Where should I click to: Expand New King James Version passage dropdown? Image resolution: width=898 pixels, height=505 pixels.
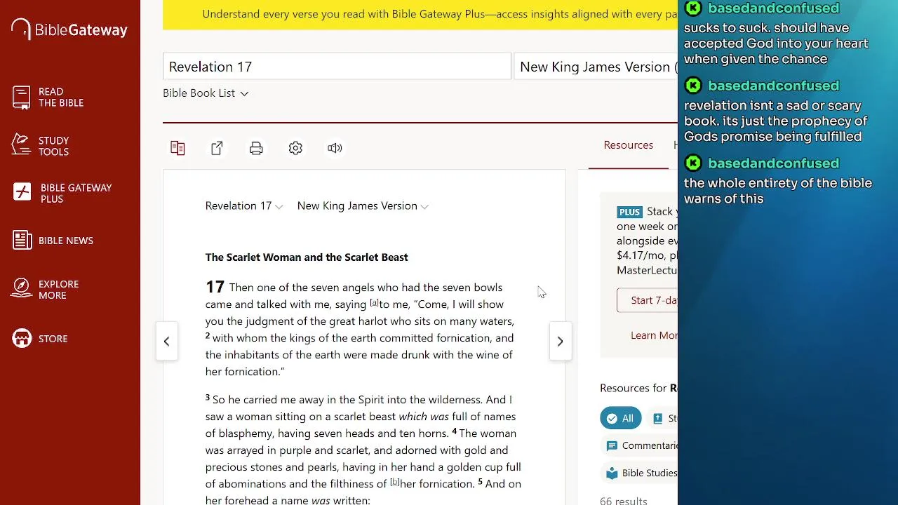(363, 206)
